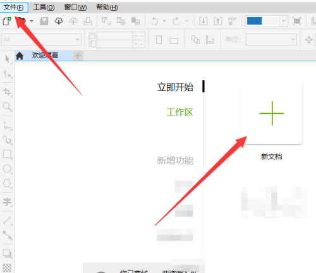Viewport: 316px width, 273px height.
Task: Click the Print icon
Action: pyautogui.click(x=88, y=21)
